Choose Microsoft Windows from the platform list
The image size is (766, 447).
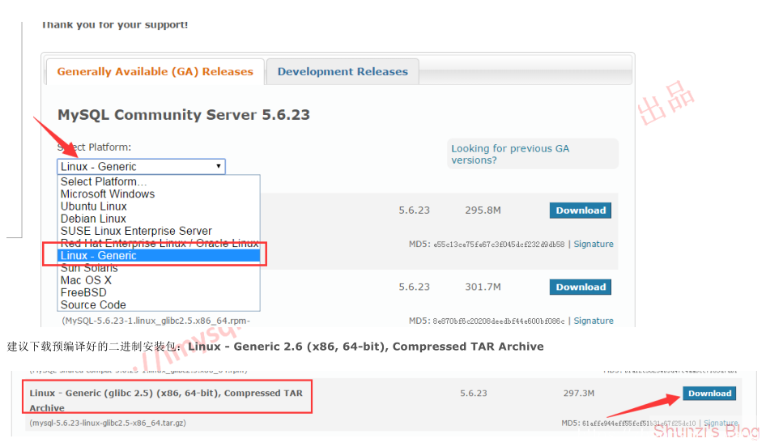[x=108, y=194]
